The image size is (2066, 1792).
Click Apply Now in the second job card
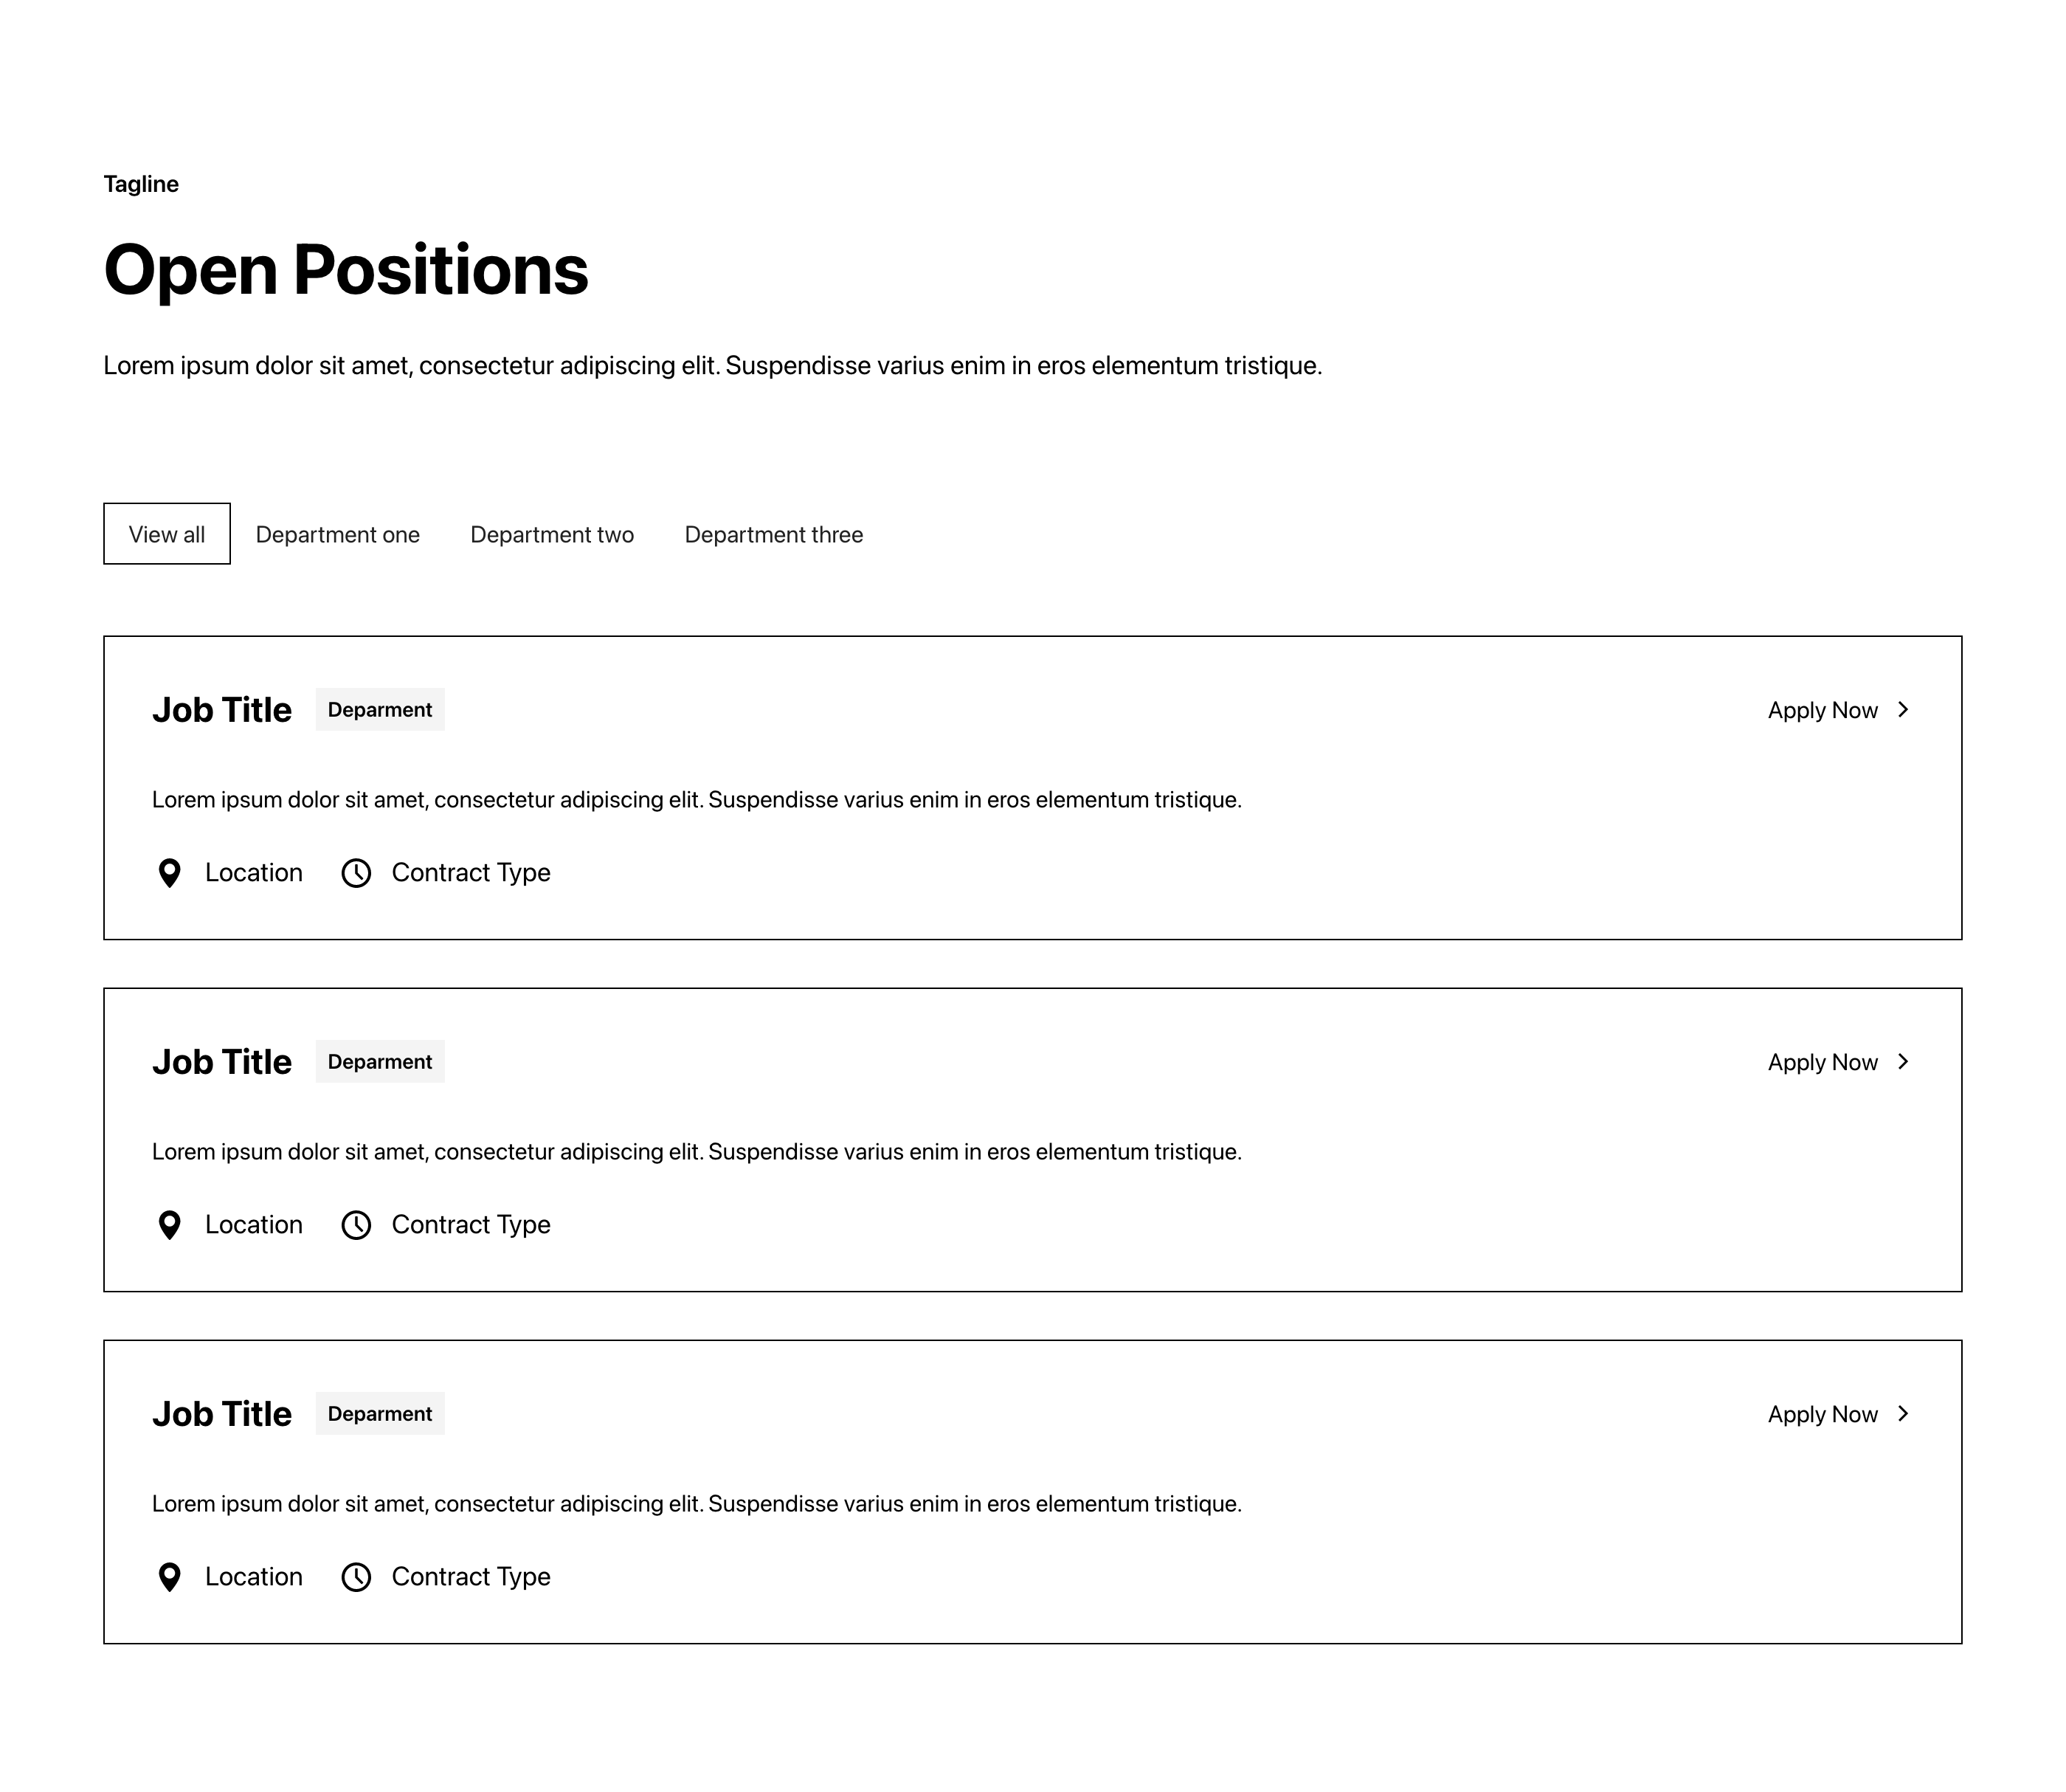coord(1822,1062)
